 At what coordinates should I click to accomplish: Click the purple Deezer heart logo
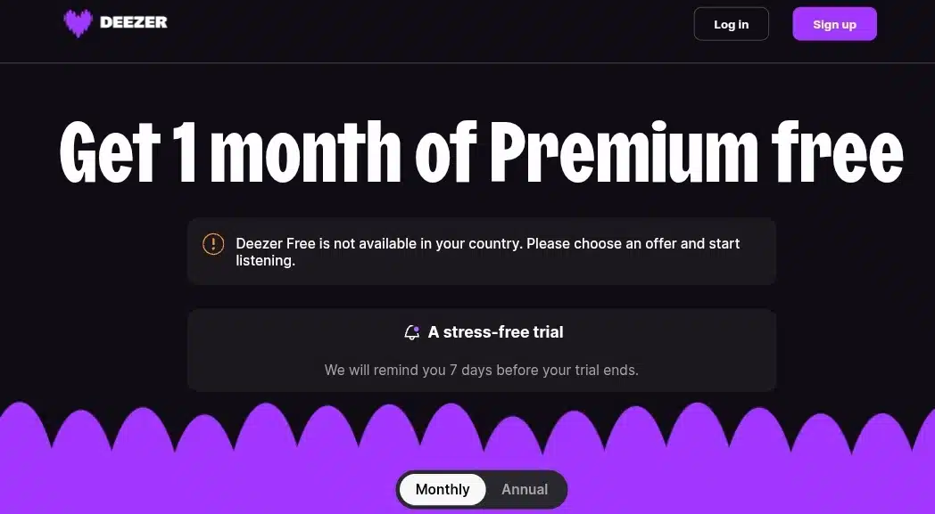[79, 23]
